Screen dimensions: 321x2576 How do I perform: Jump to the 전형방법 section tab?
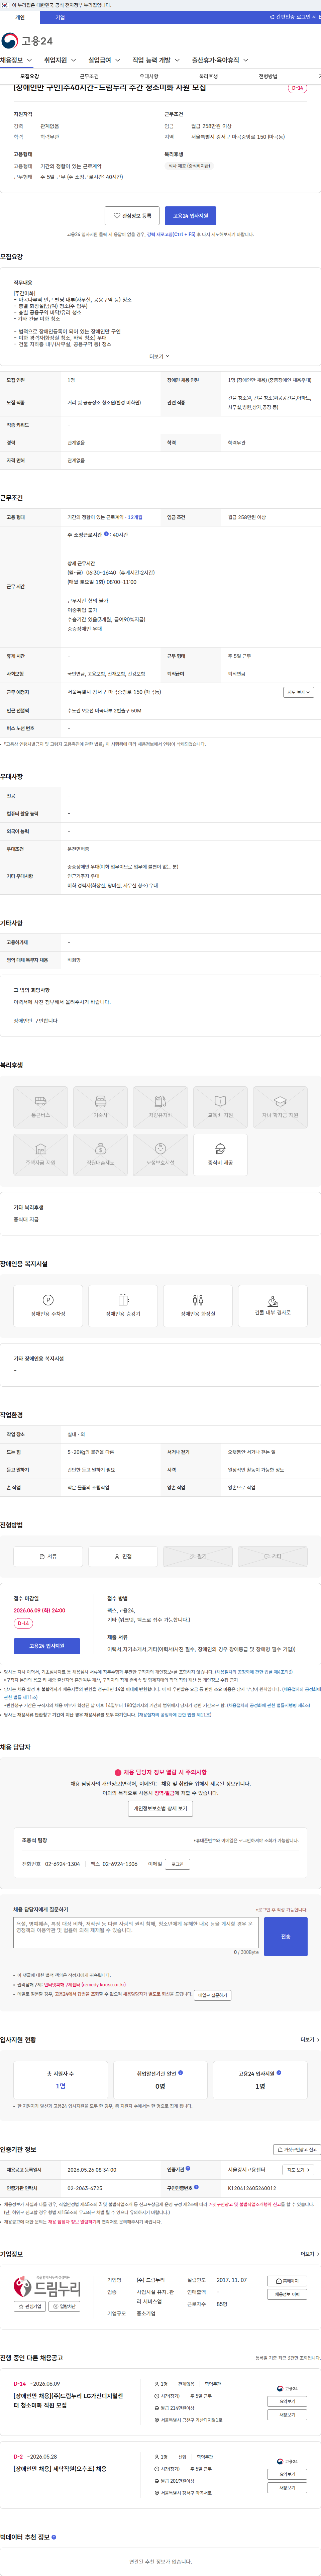268,76
